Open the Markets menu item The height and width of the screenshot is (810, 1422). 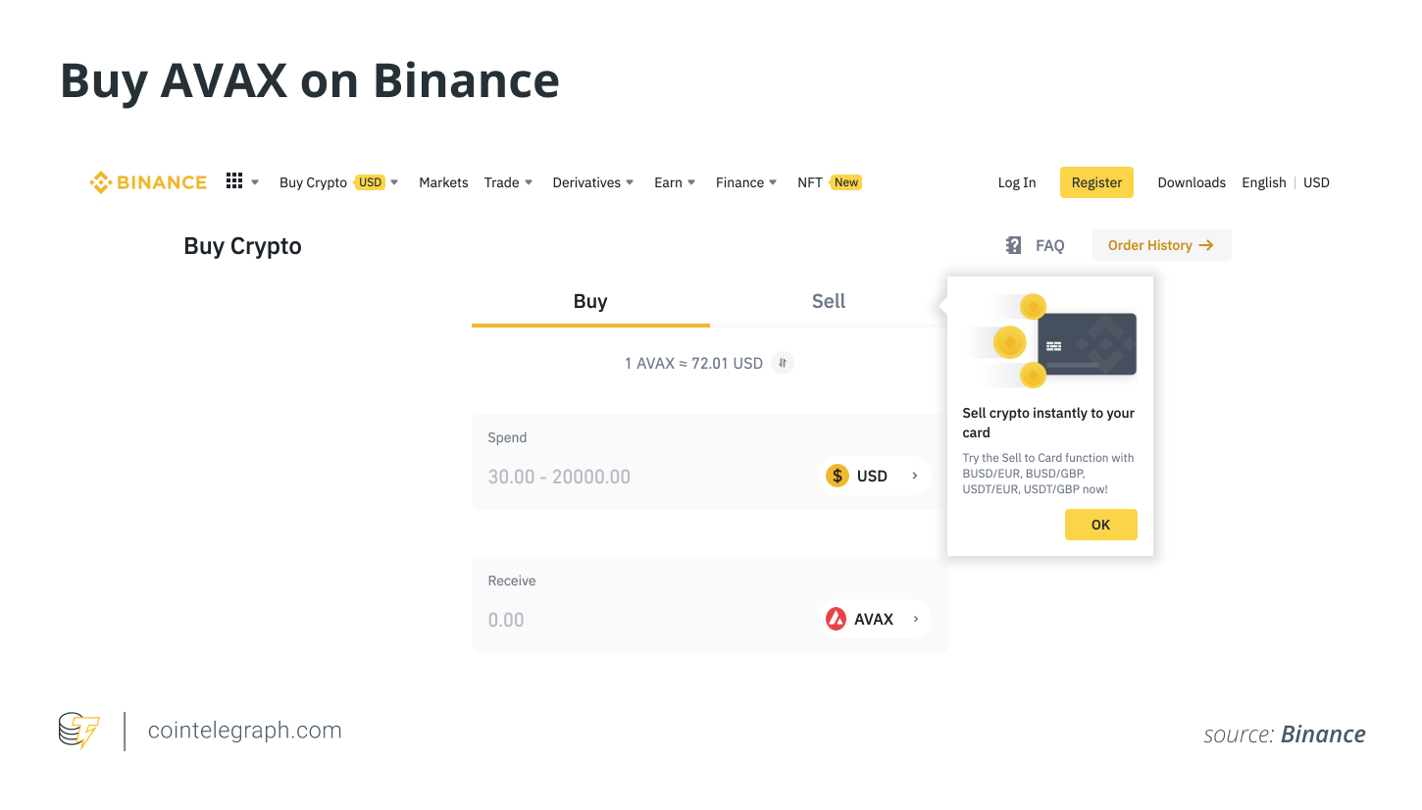pos(443,182)
